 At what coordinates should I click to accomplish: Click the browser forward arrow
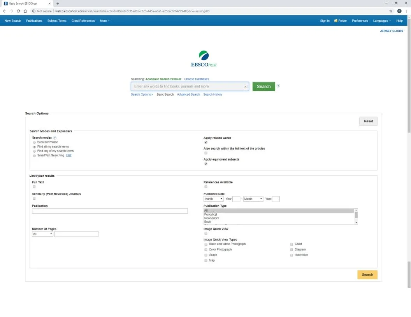tap(11, 11)
